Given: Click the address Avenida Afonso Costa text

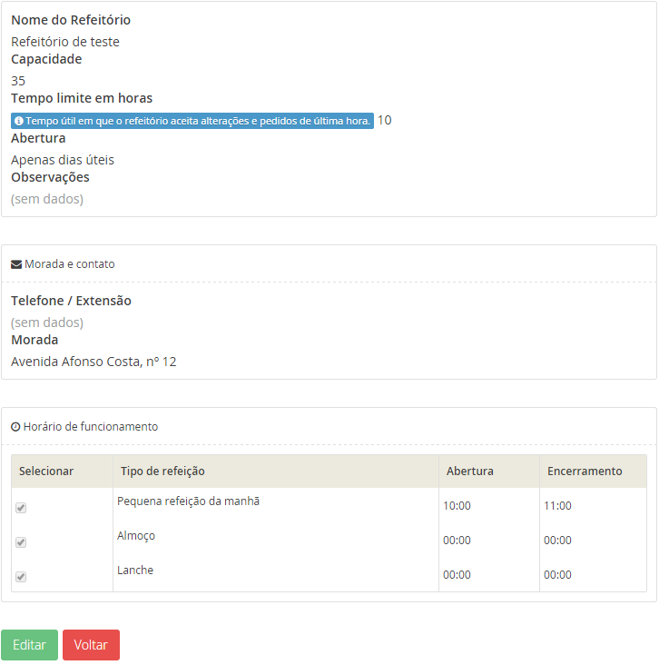Looking at the screenshot, I should point(93,362).
